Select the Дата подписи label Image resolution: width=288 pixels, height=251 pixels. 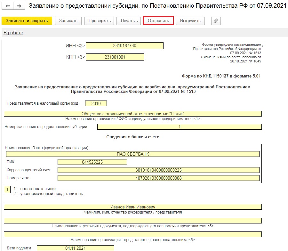coord(19,248)
